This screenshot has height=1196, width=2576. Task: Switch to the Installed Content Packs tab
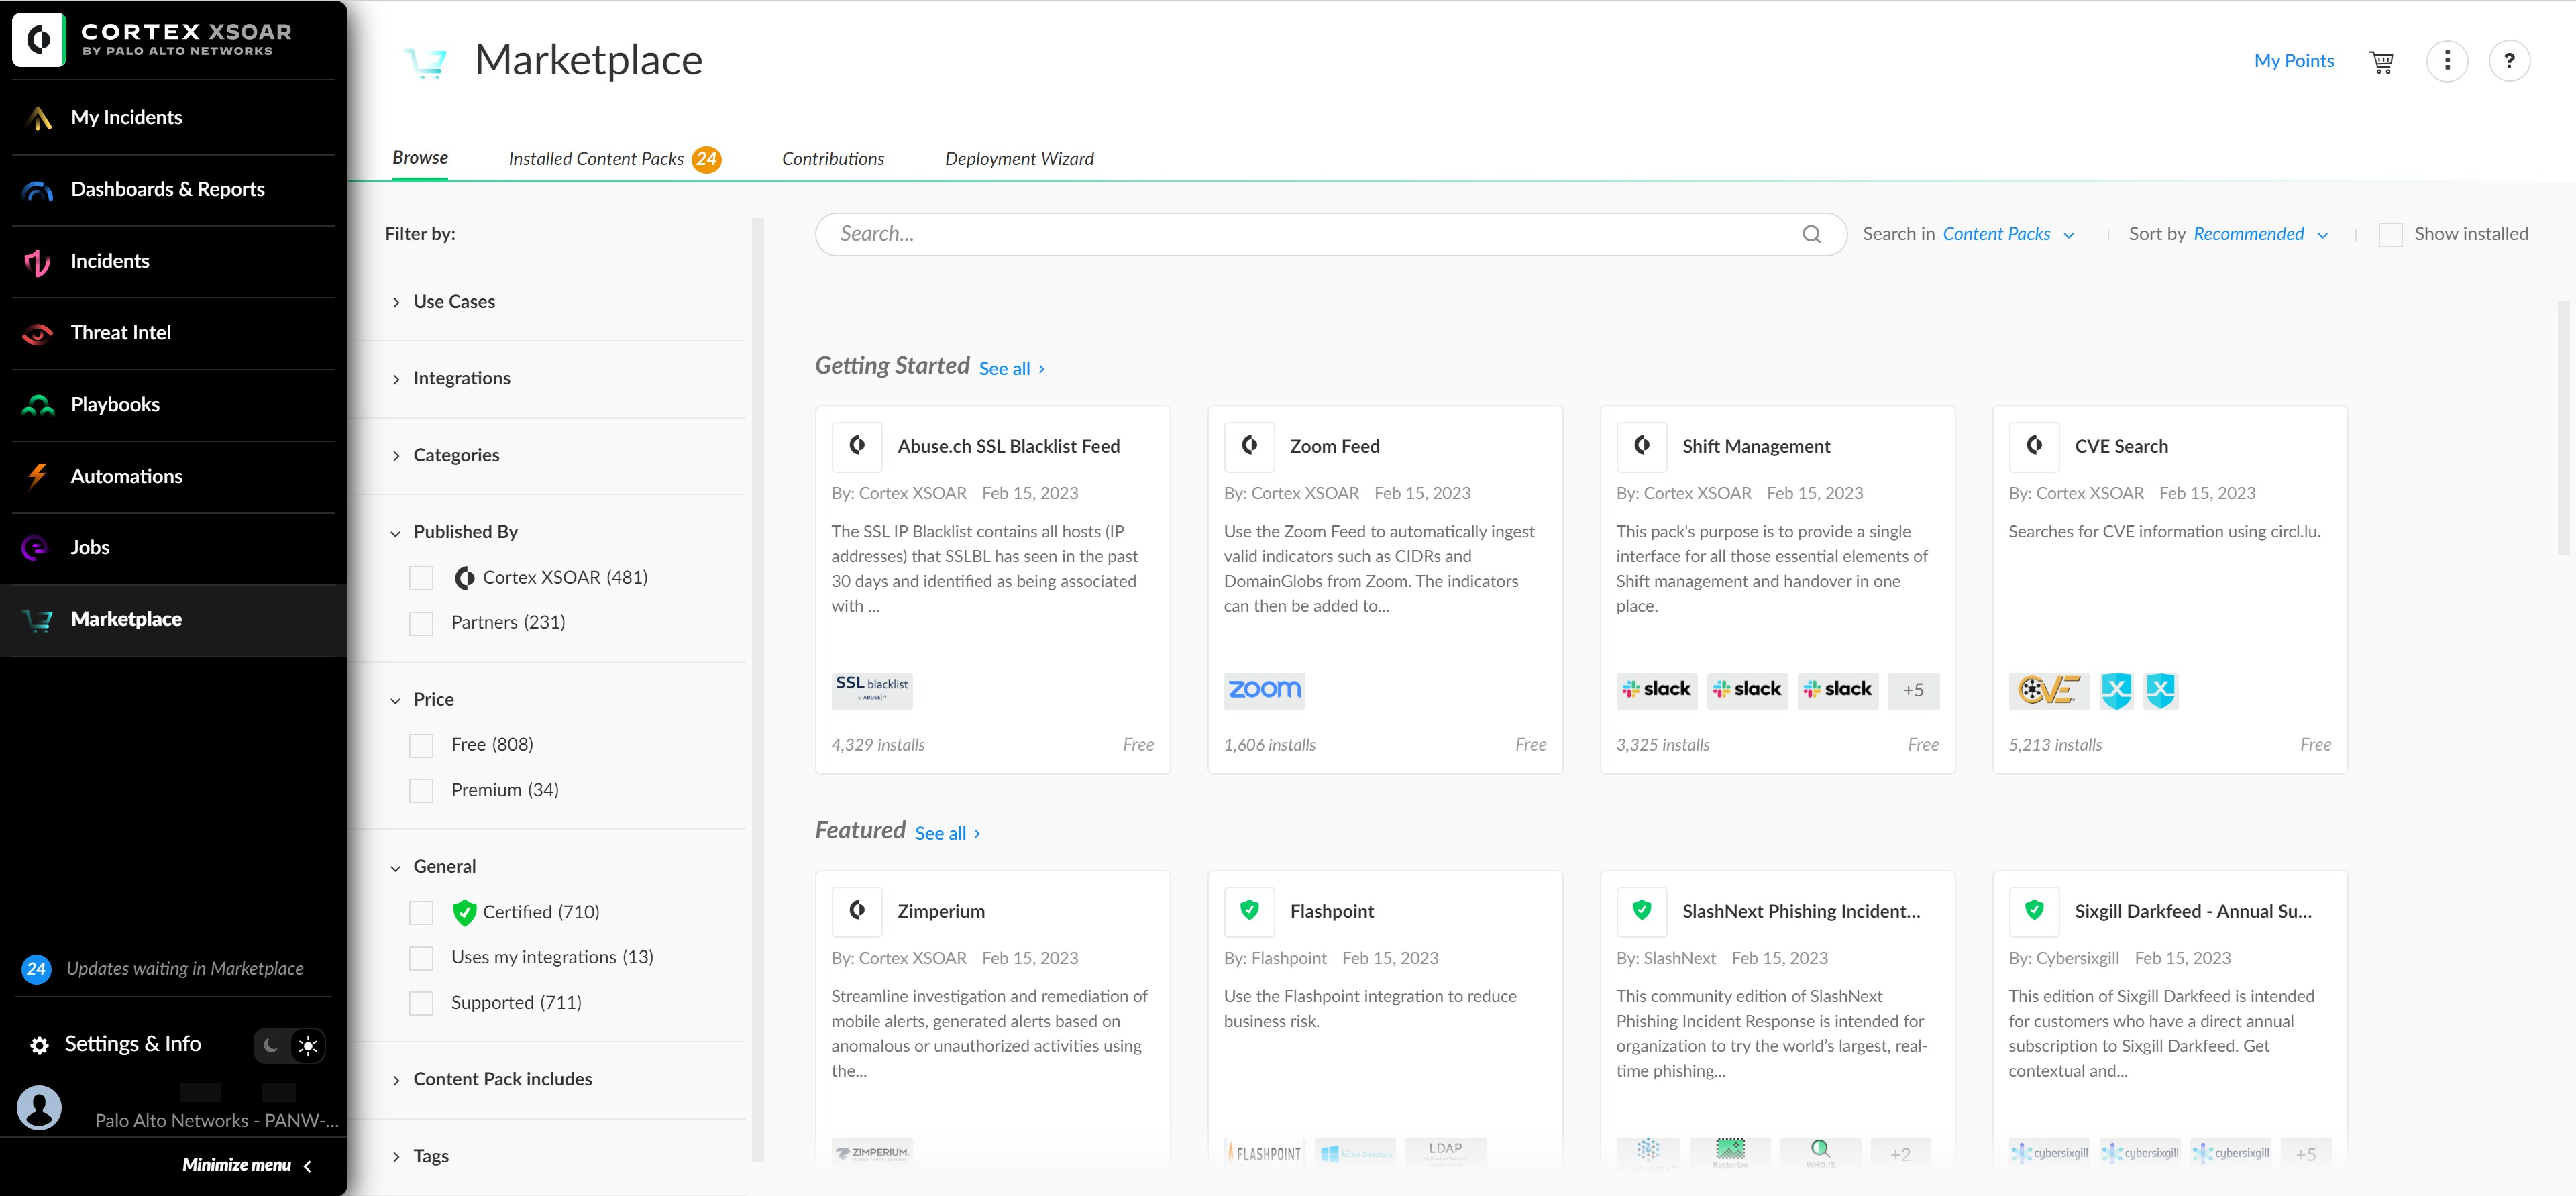click(x=596, y=158)
